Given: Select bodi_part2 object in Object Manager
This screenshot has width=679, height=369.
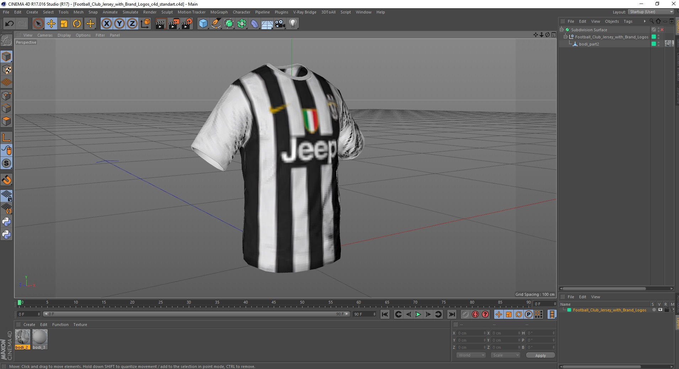Looking at the screenshot, I should pos(589,44).
